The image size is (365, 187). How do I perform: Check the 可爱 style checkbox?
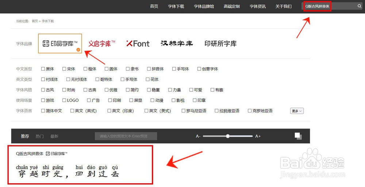tap(191, 89)
